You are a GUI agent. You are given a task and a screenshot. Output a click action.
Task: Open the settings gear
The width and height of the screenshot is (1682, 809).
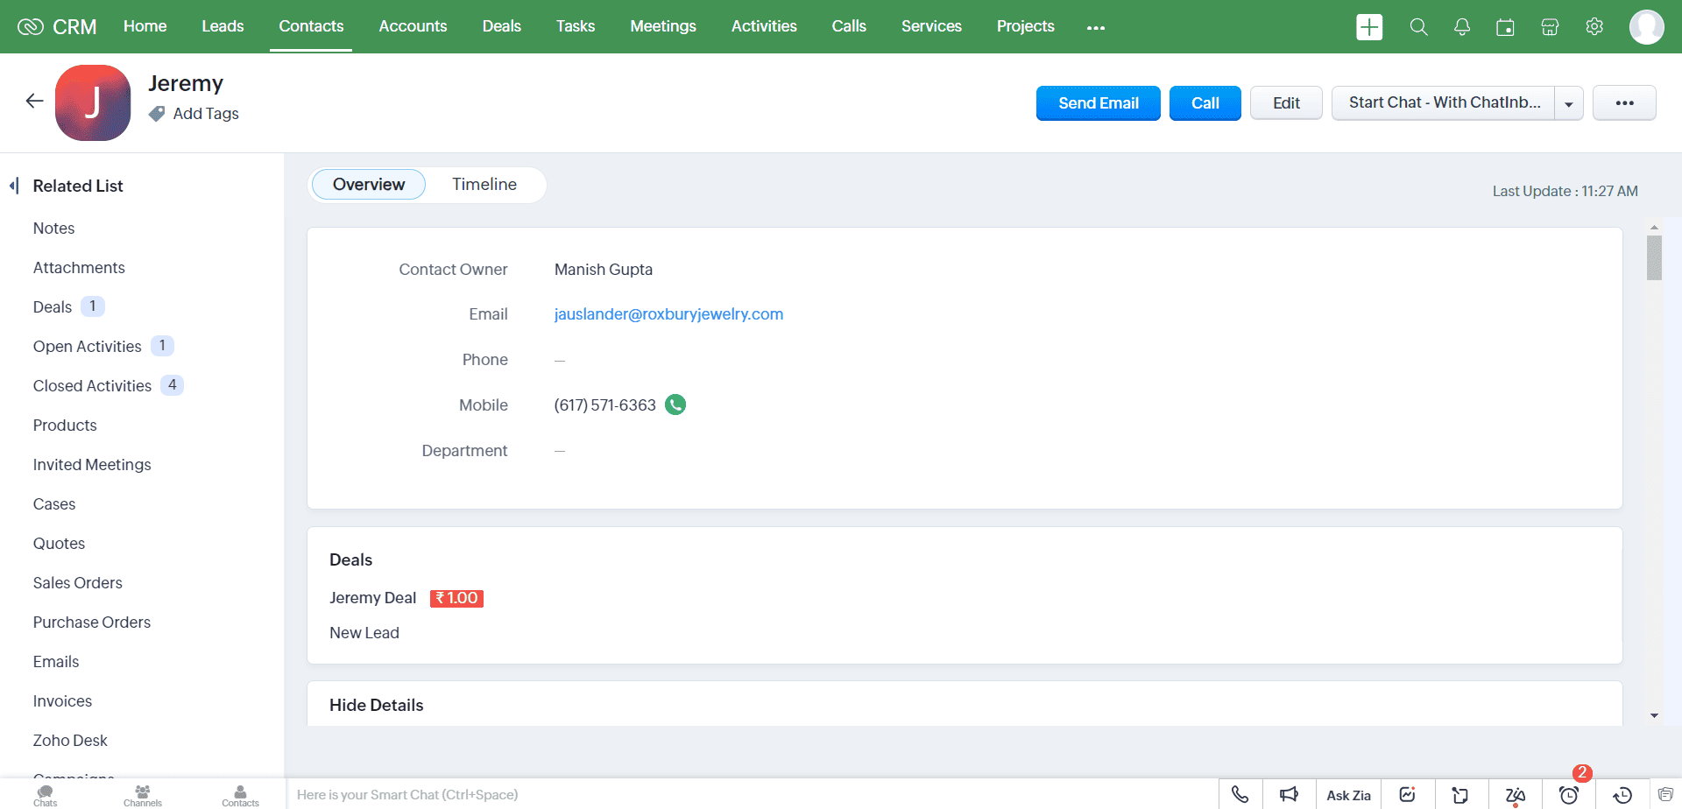point(1594,26)
